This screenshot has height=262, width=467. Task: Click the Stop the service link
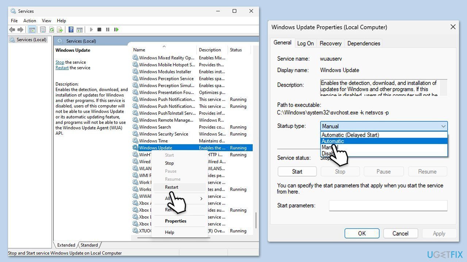59,62
